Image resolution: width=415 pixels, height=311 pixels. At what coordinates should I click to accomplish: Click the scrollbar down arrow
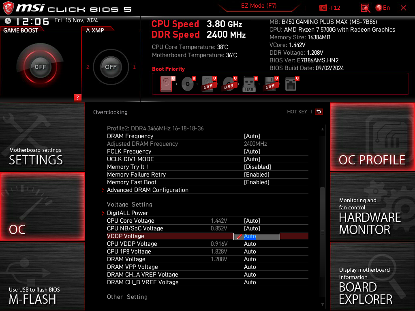coord(322,305)
